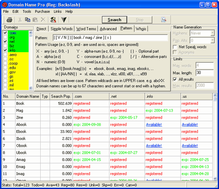Image resolution: width=219 pixels, height=189 pixels.
Task: Enable Net Speak words checkbox
Action: (x=175, y=47)
